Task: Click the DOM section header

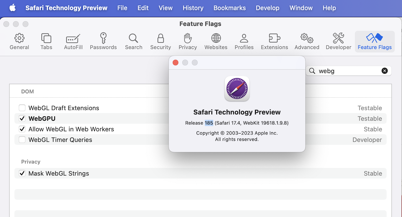Action: (27, 92)
